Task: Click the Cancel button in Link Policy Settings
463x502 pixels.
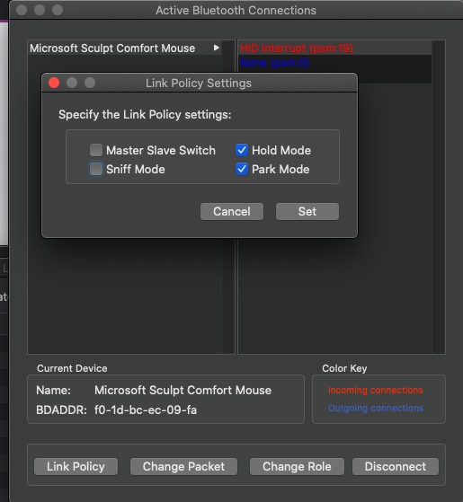Action: (x=232, y=211)
